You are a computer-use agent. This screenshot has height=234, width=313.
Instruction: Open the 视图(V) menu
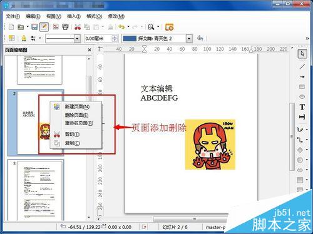coord(54,16)
